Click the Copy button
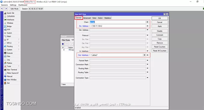This screenshot has height=110, width=204. pyautogui.click(x=160, y=39)
